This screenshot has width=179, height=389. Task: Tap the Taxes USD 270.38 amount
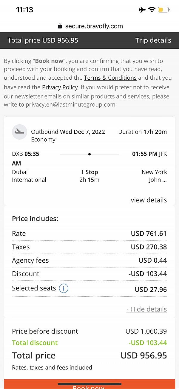[x=149, y=247]
